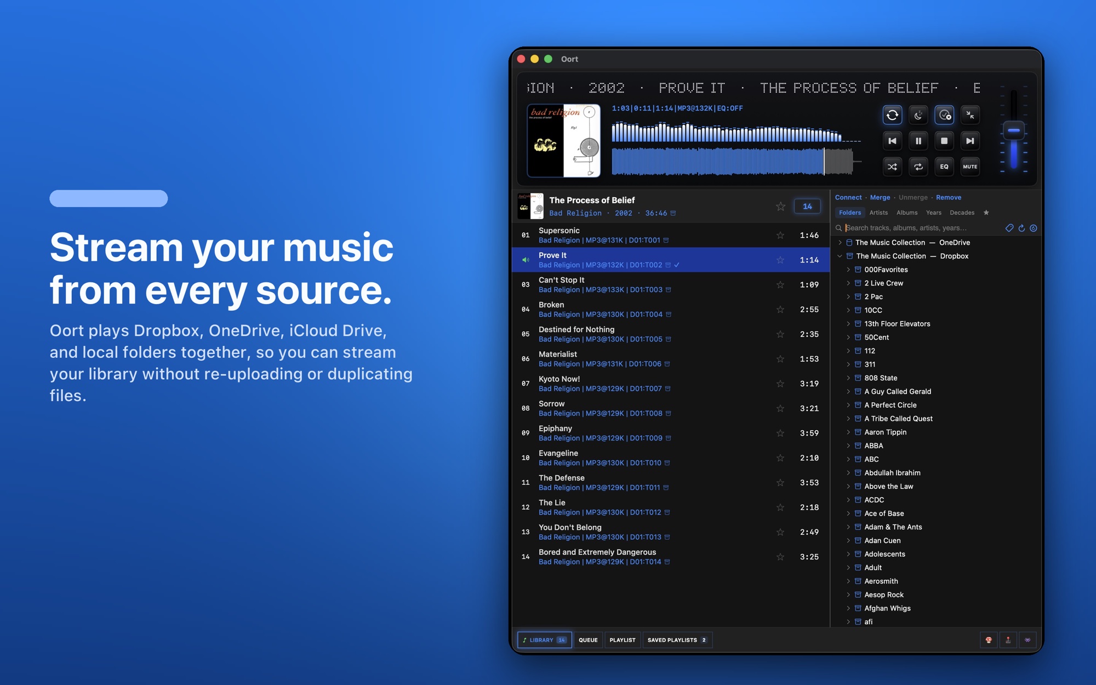Viewport: 1096px width, 685px height.
Task: Enable the sleep timer moon button
Action: click(918, 115)
